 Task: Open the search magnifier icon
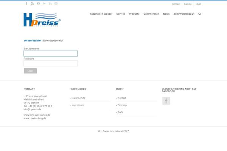[x=200, y=14]
